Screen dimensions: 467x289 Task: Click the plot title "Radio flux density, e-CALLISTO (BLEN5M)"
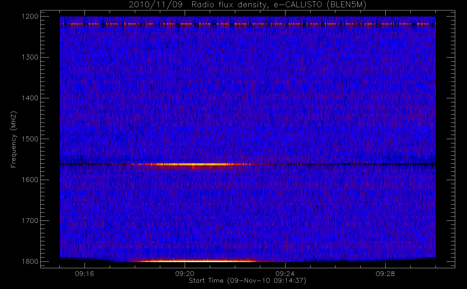click(x=279, y=5)
